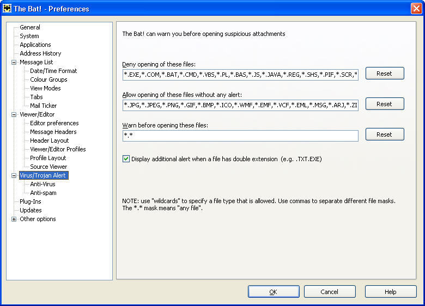425x306 pixels.
Task: Close the Preferences dialog window
Action: point(416,8)
